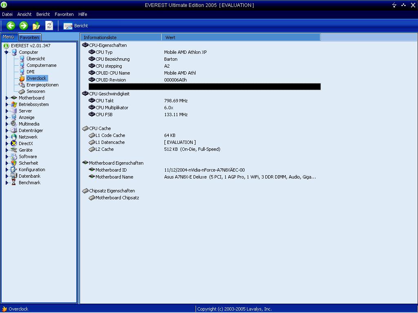418x313 pixels.
Task: Select the CPU Typ row
Action: (205, 52)
